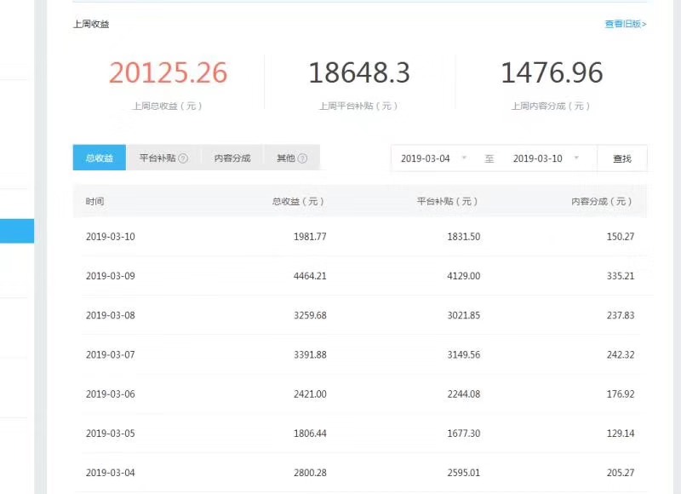The height and width of the screenshot is (494, 681).
Task: Click total income value 4464.21
Action: (310, 276)
